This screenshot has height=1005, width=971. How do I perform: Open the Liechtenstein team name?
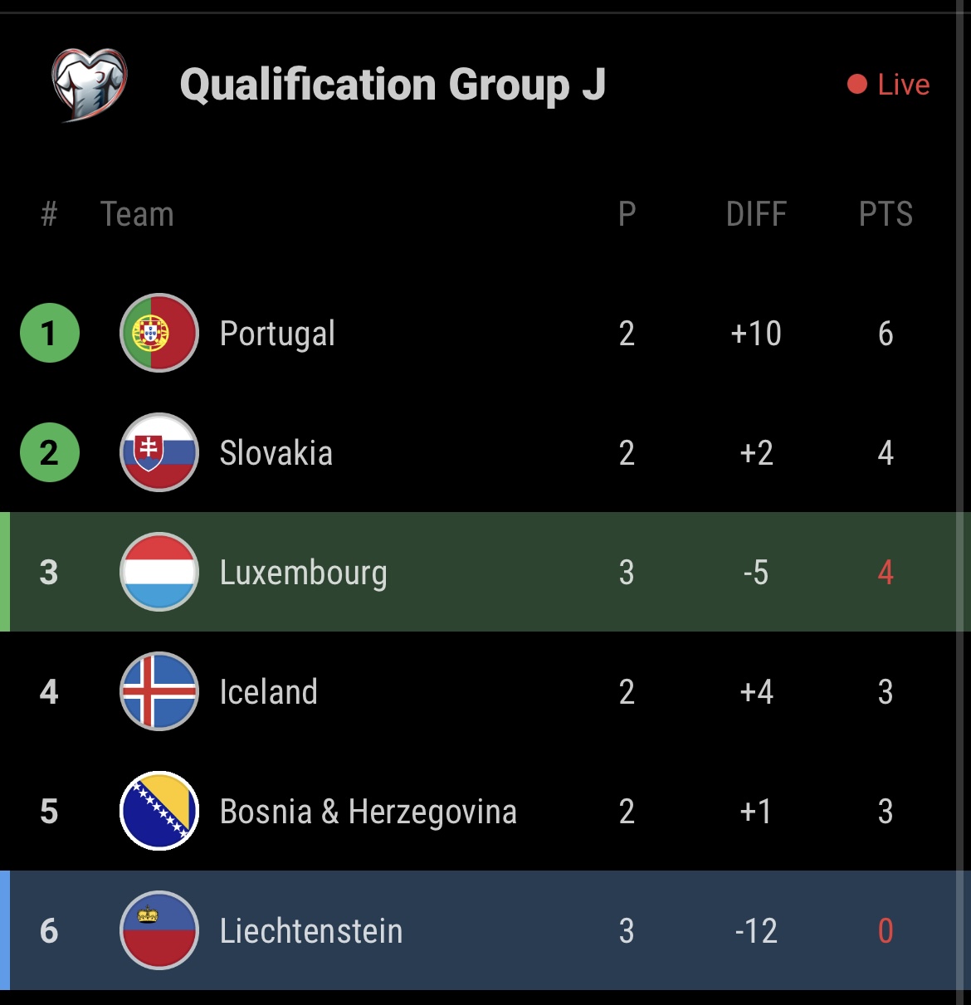pyautogui.click(x=311, y=930)
